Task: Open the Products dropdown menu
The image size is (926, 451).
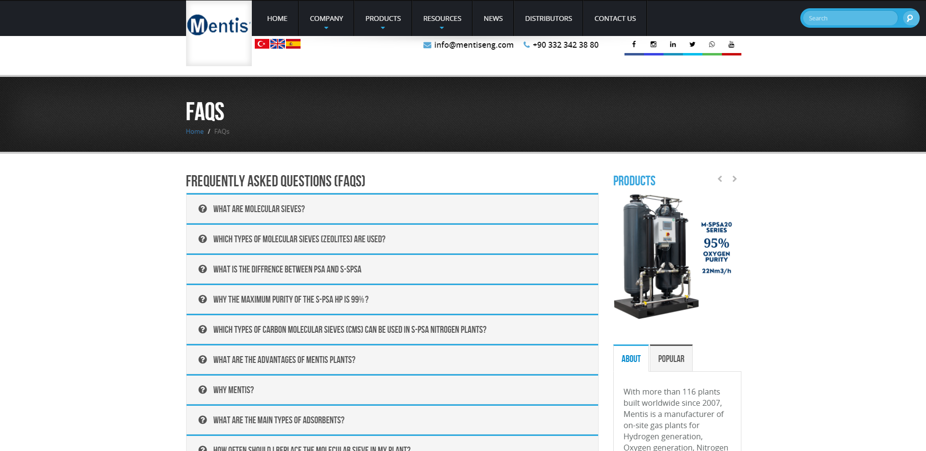Action: pos(383,18)
